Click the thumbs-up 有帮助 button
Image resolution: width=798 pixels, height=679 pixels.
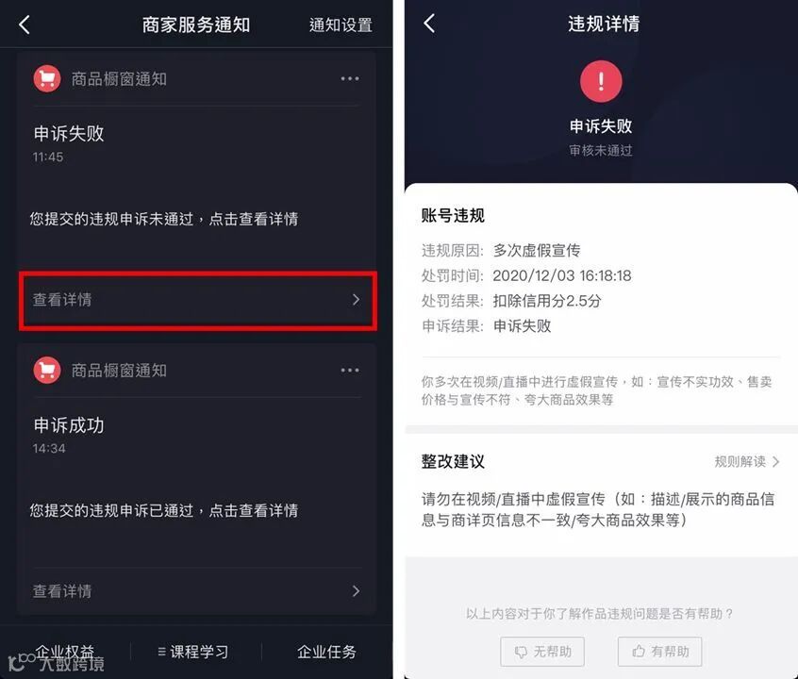tap(659, 652)
